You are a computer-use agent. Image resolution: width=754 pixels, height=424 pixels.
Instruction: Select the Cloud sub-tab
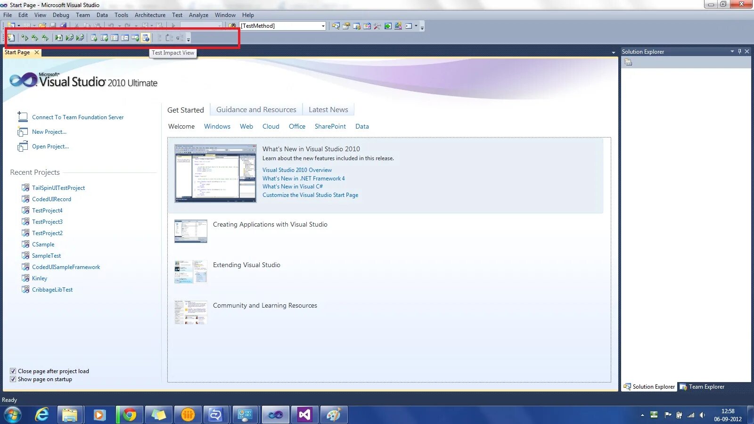pyautogui.click(x=271, y=126)
